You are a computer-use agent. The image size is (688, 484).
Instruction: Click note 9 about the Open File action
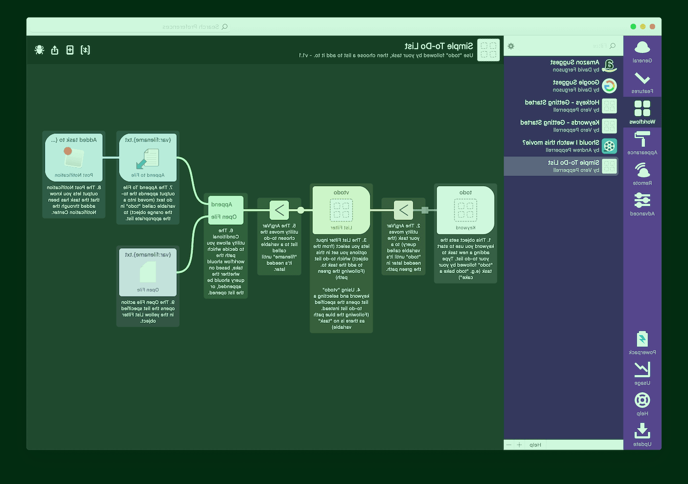coord(148,312)
